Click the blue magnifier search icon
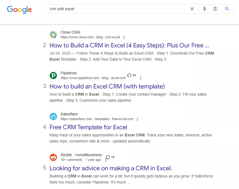The width and height of the screenshot is (239, 189). click(227, 9)
